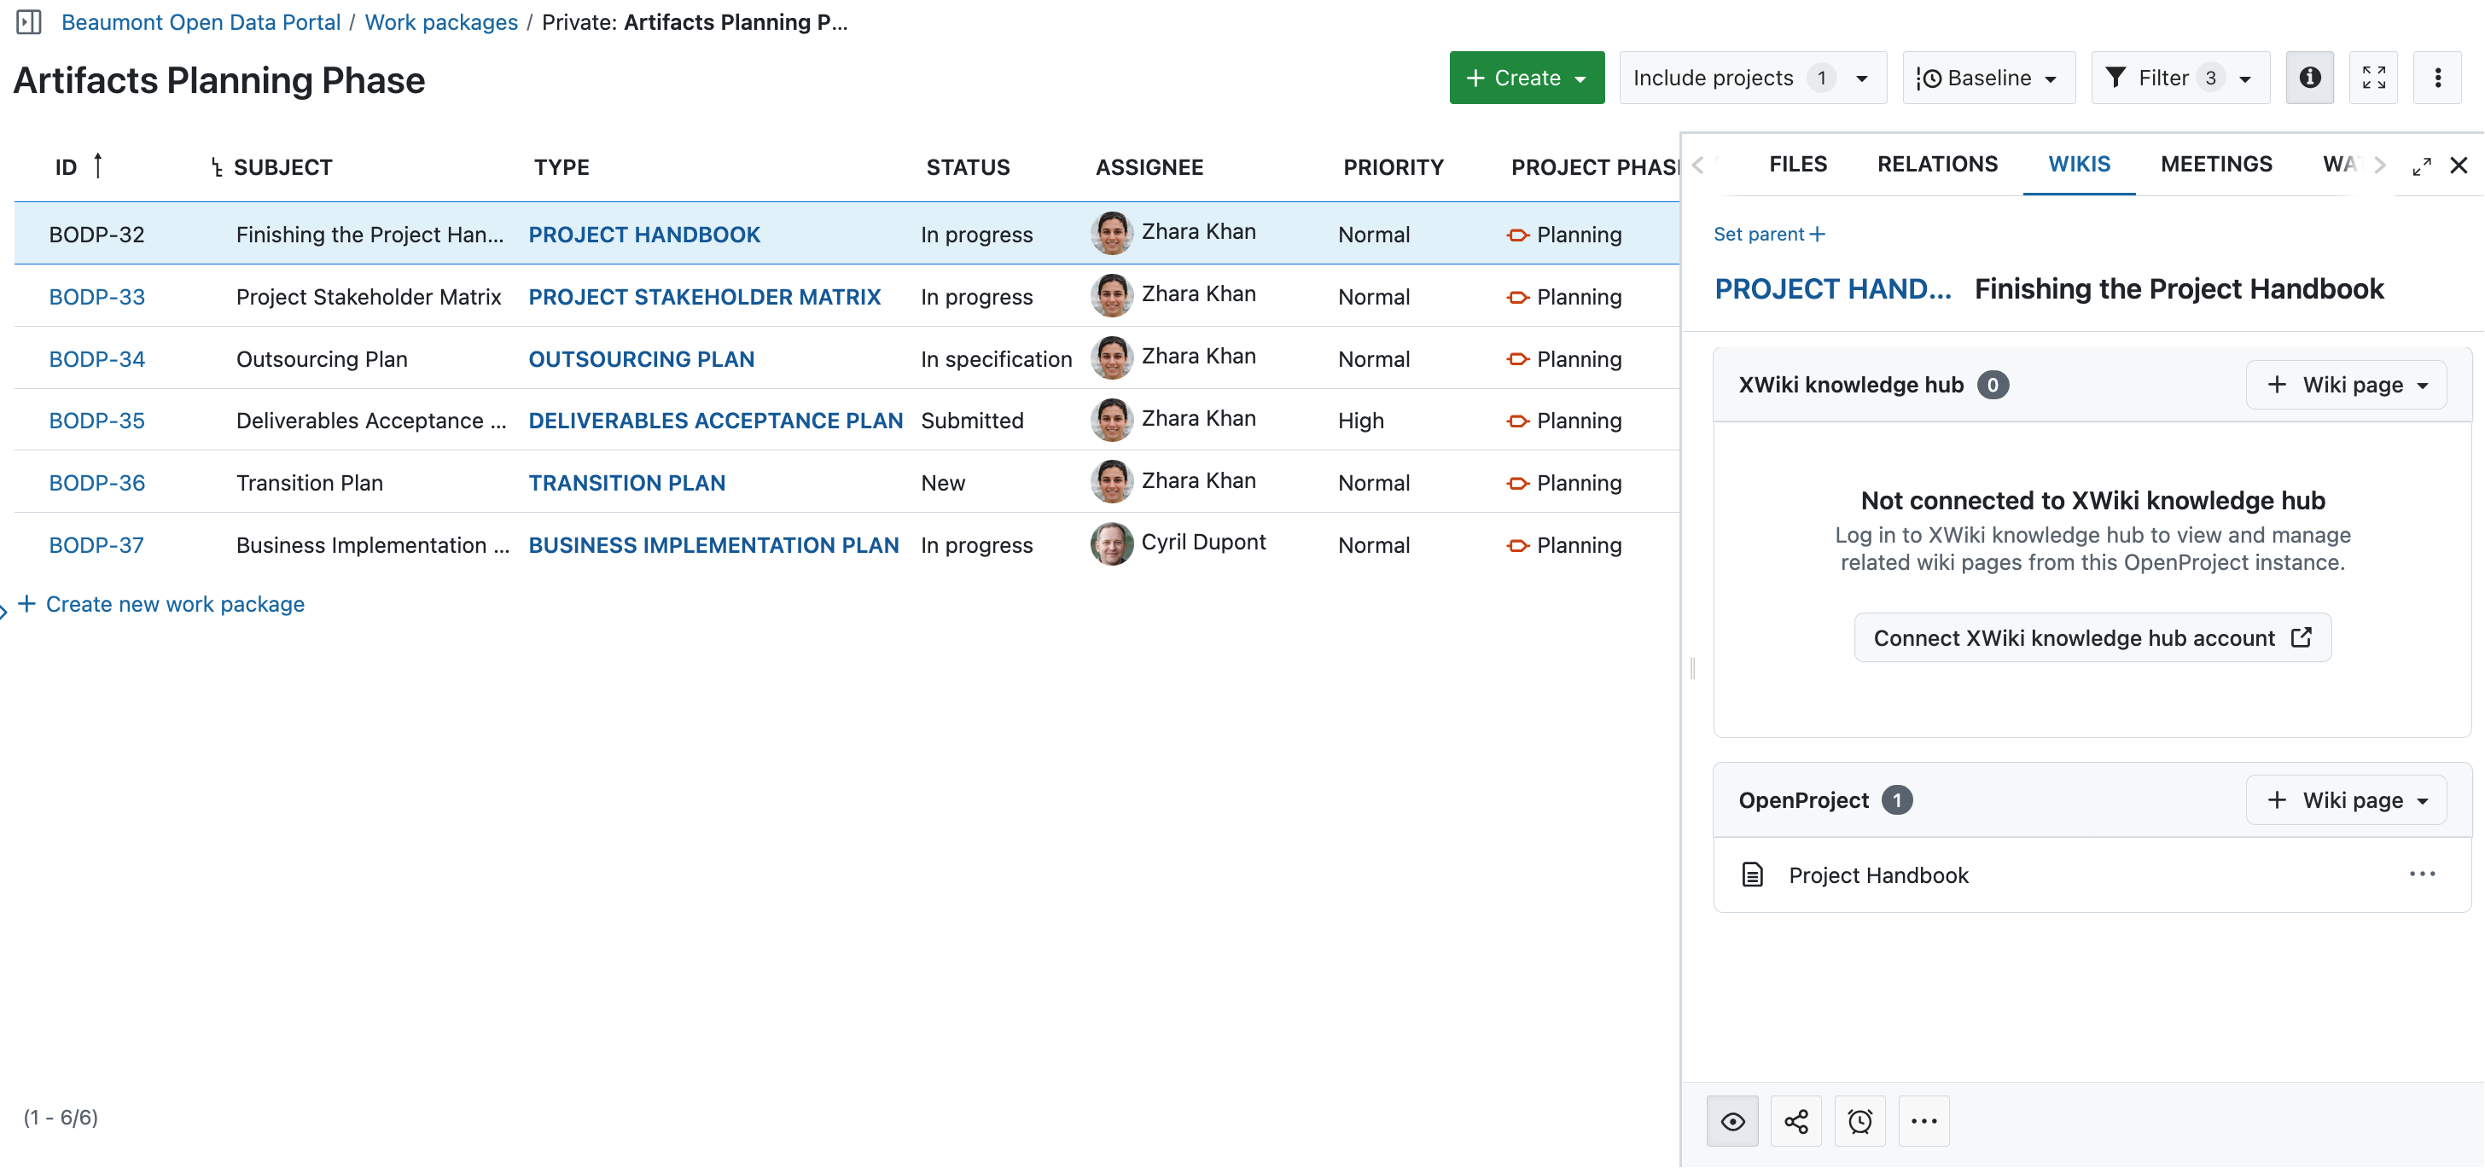Open work package BODP-35
The image size is (2485, 1168).
(x=96, y=421)
